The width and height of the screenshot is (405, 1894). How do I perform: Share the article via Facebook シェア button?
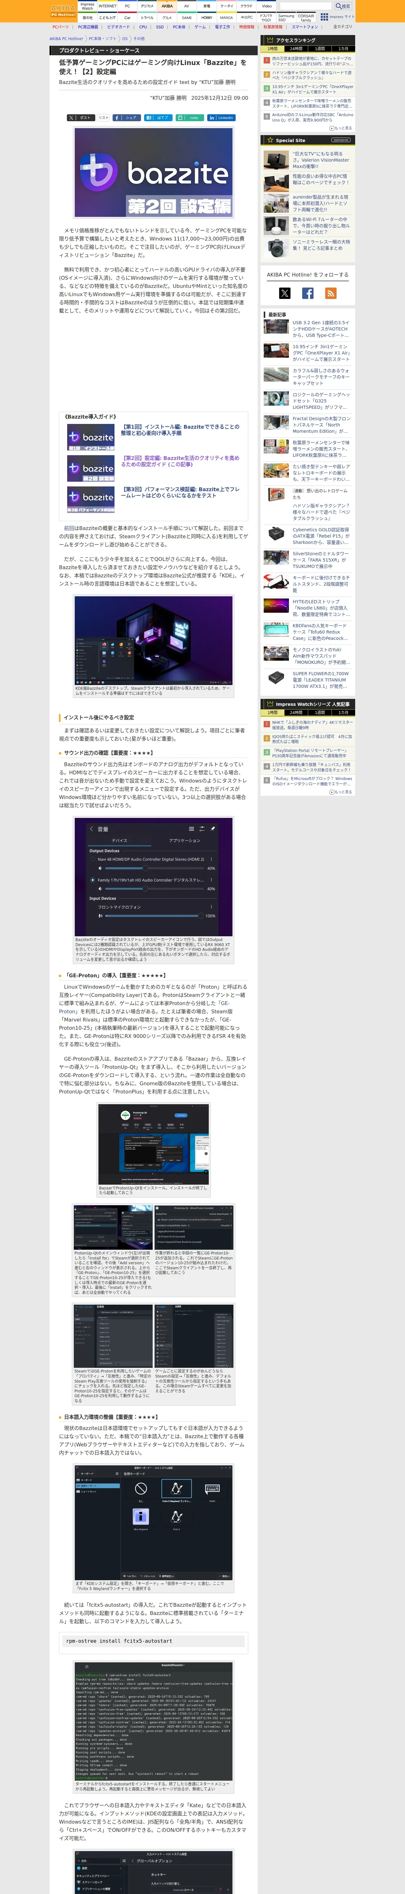[126, 118]
